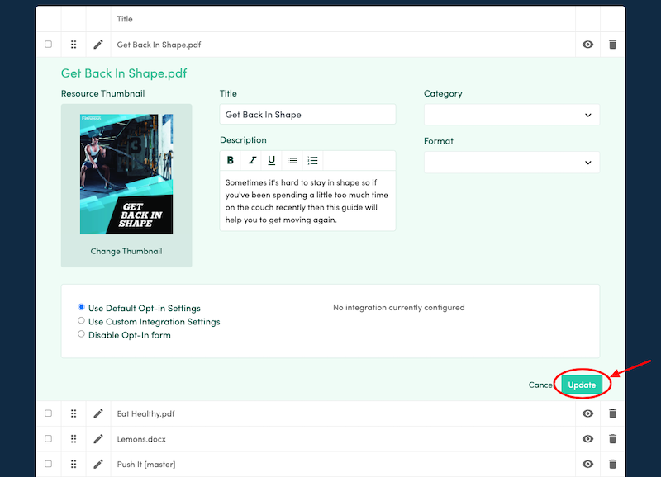Open the Format dropdown

click(x=511, y=162)
